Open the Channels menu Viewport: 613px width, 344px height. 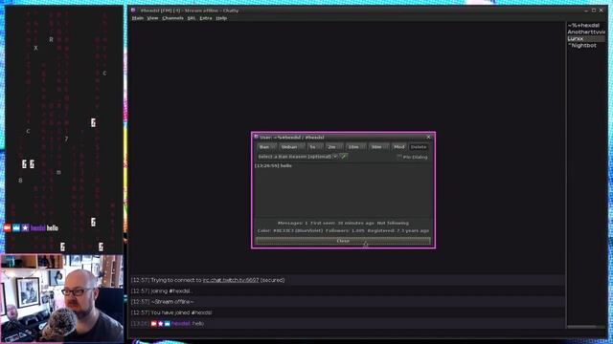(x=172, y=18)
